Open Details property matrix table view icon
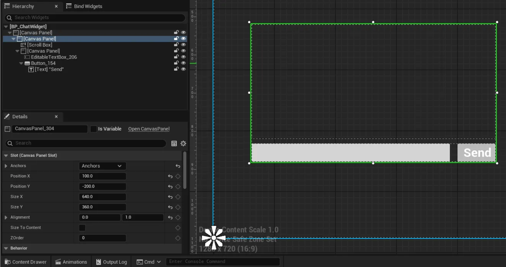 pyautogui.click(x=174, y=143)
